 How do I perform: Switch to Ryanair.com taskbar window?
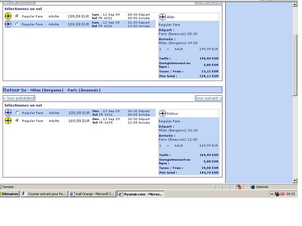point(141,194)
